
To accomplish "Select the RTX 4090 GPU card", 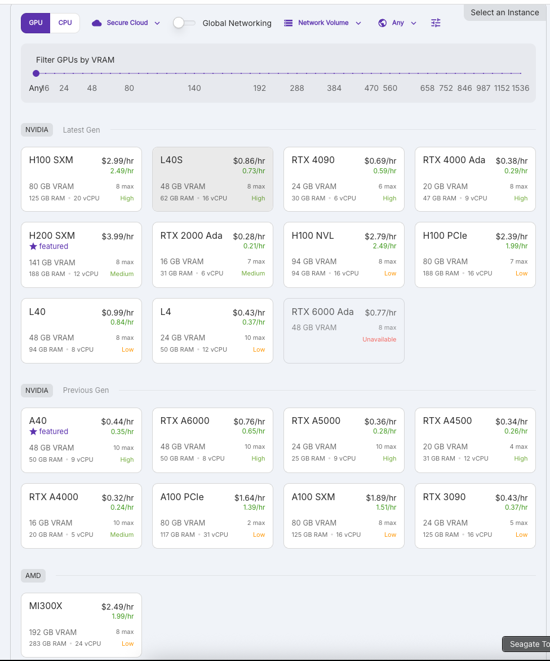I will point(344,179).
